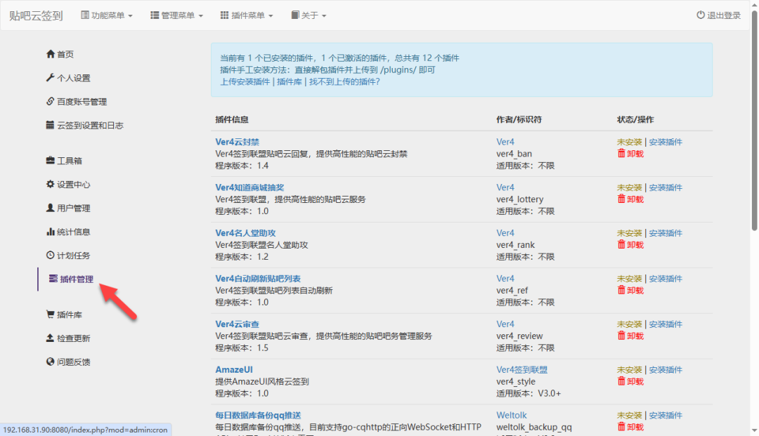
Task: Open the 管理菜单 dropdown
Action: click(176, 15)
